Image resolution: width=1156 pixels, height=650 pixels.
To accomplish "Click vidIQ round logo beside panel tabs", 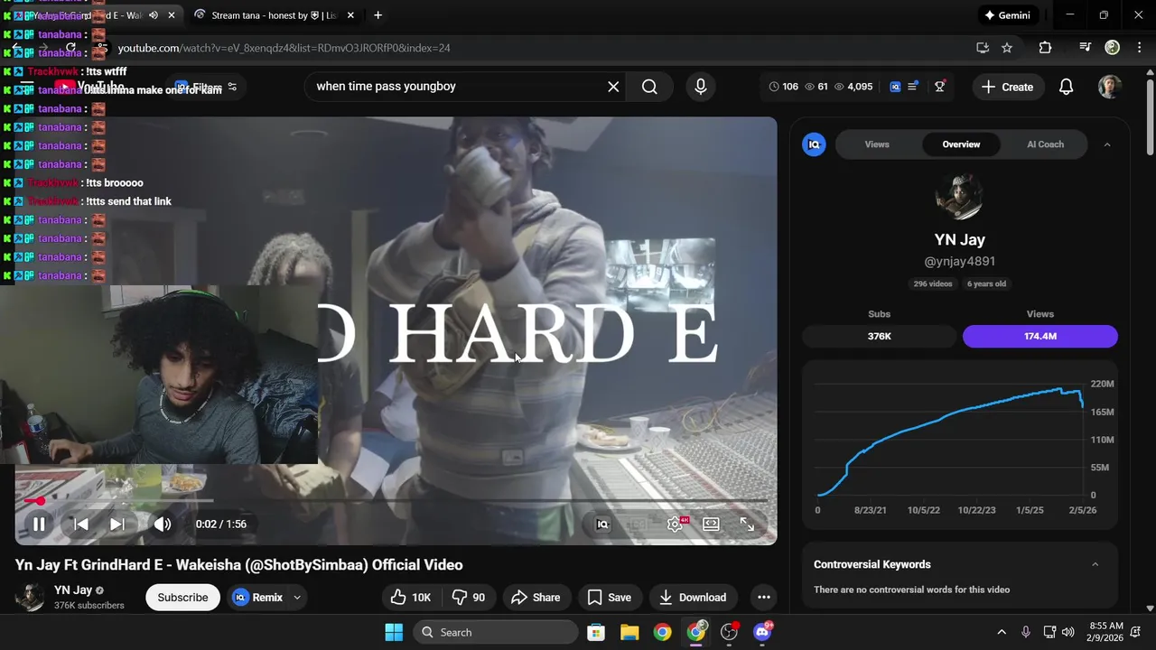I will [814, 144].
